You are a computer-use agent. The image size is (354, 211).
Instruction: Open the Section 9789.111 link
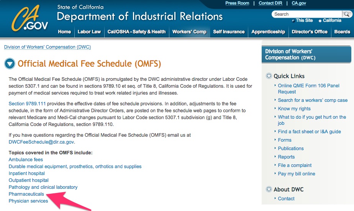27,103
